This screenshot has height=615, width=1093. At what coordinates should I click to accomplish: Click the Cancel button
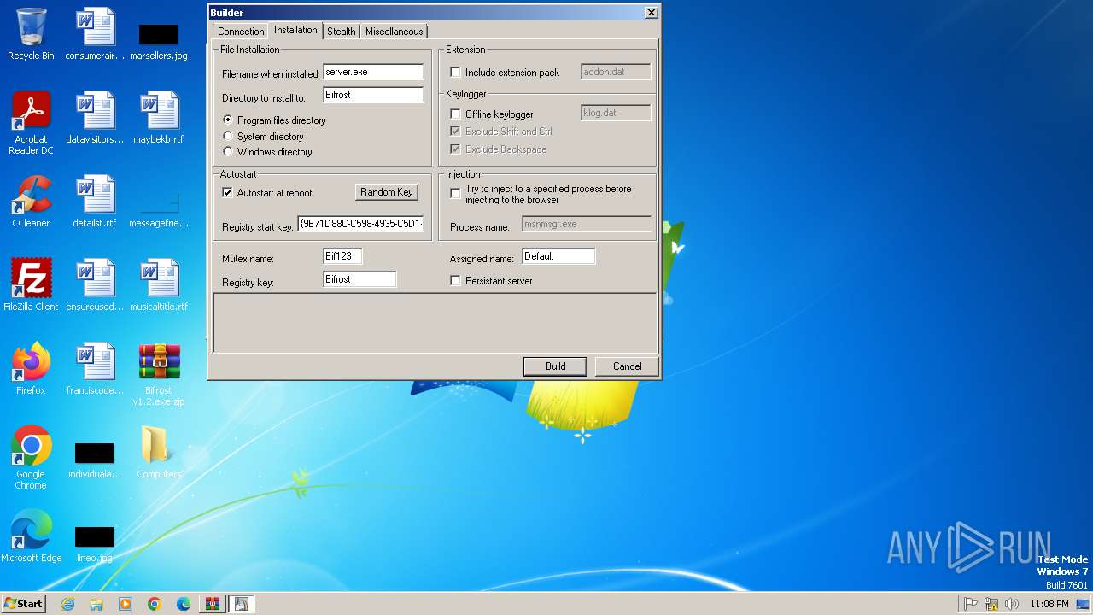pyautogui.click(x=627, y=366)
